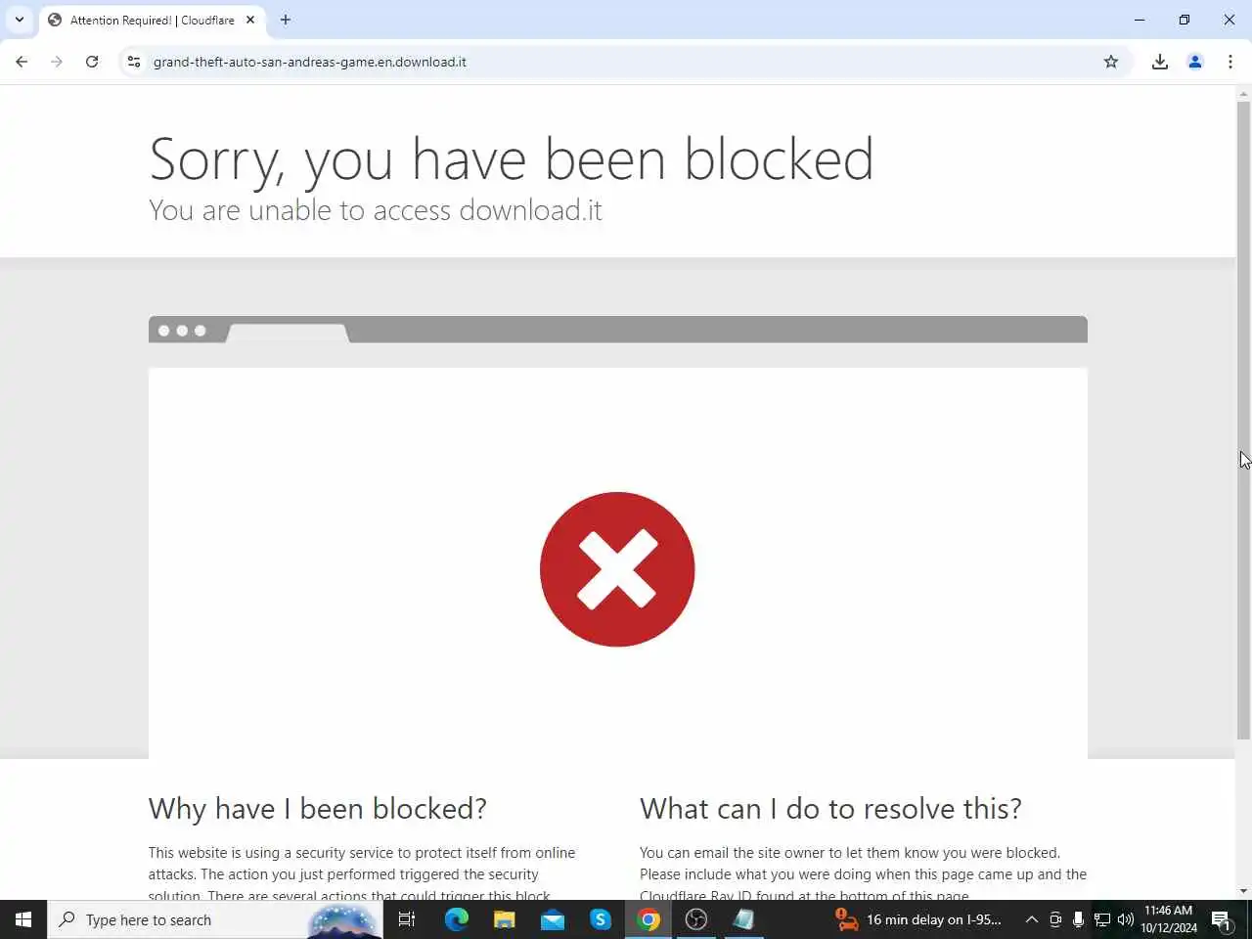Close the Cloudflare tab

(x=250, y=20)
